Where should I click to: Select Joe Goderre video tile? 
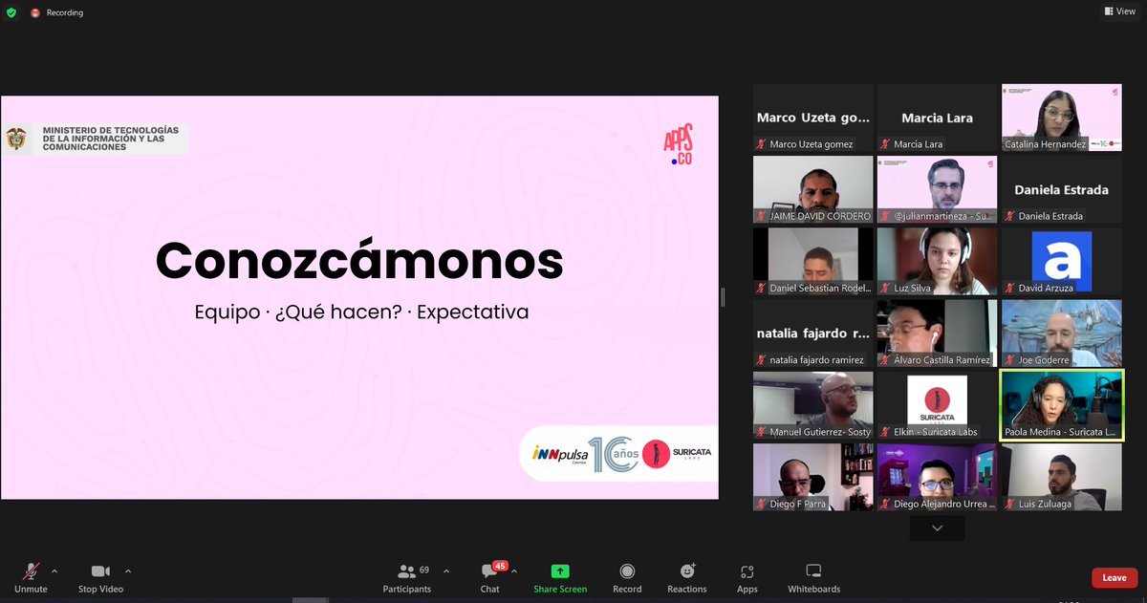pos(1062,334)
